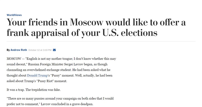Screen dimensions: 202x107
Task: Click the word "Moscow" in the headline
Action: pyautogui.click(x=86, y=22)
